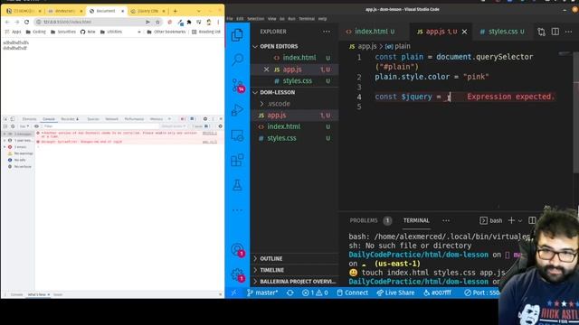Toggle the console live expression eye icon
This screenshot has height=325, width=579.
point(36,126)
